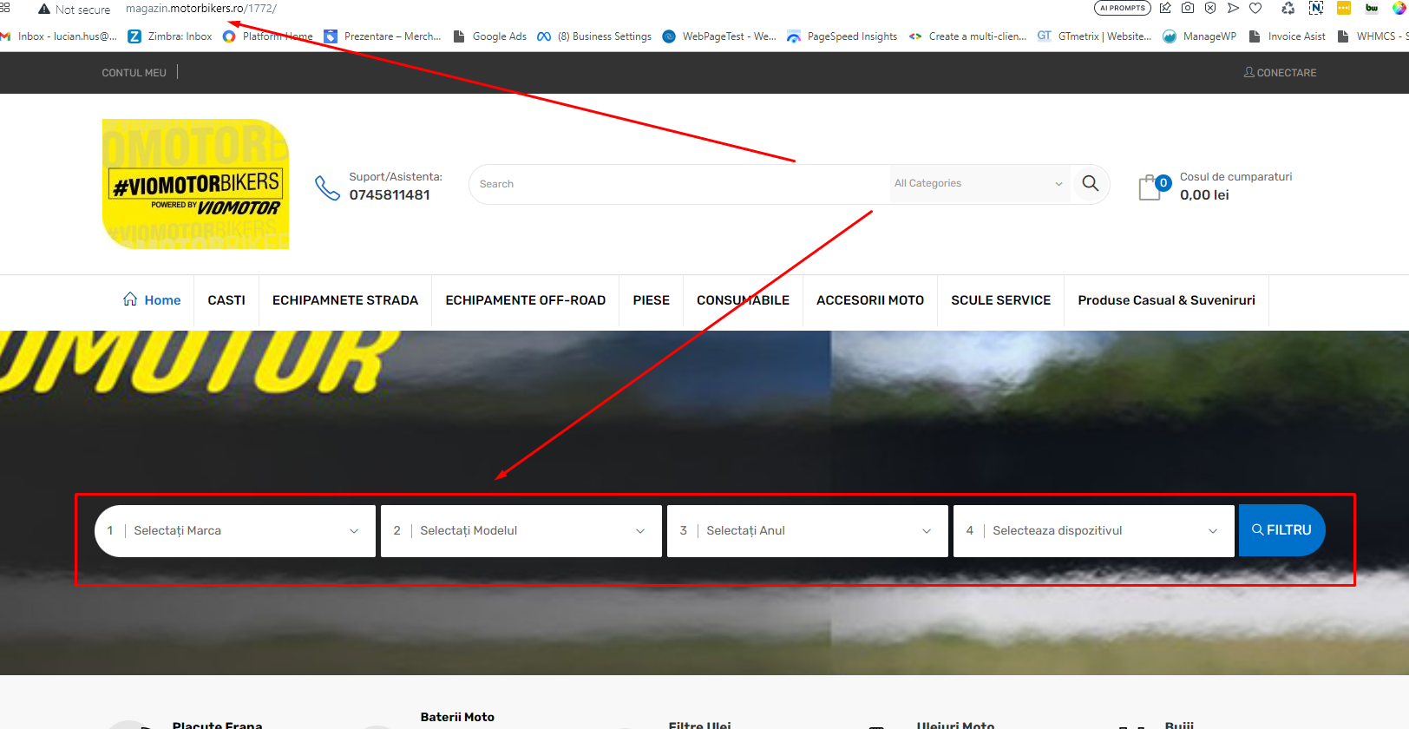Viewport: 1409px width, 729px height.
Task: Click the Baterii Moto category
Action: pos(457,717)
